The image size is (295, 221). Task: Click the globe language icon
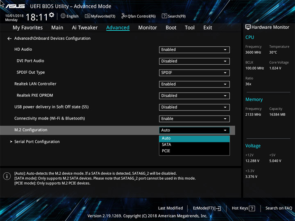click(x=63, y=16)
